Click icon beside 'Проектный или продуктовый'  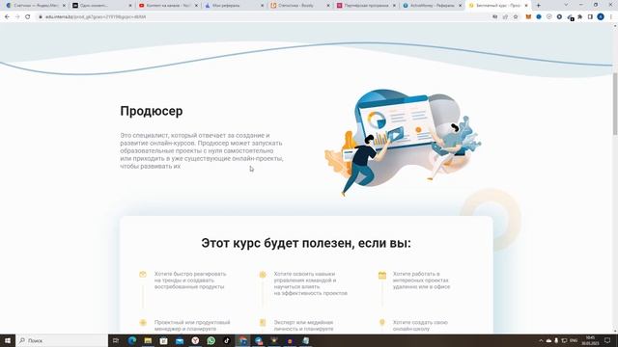click(143, 323)
